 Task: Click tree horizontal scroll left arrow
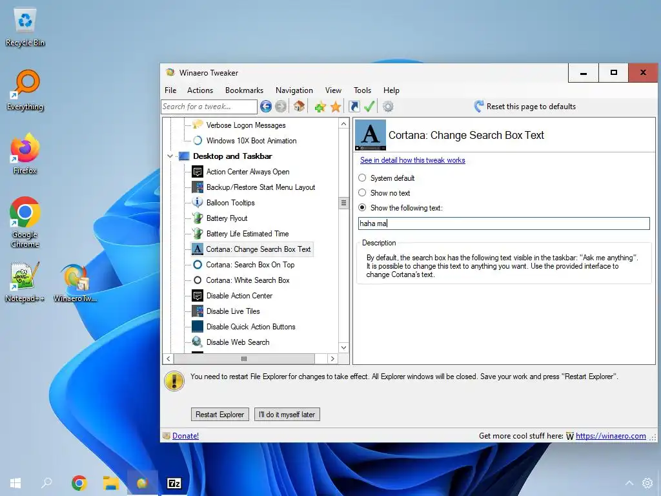pos(168,359)
